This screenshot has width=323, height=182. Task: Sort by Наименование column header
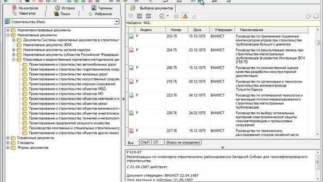(x=272, y=30)
